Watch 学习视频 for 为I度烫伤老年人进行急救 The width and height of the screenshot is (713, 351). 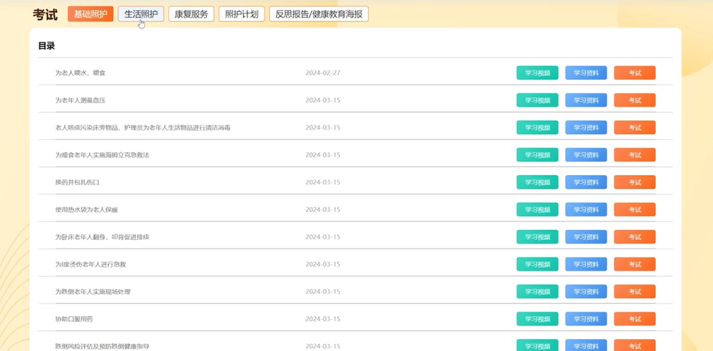(x=538, y=264)
